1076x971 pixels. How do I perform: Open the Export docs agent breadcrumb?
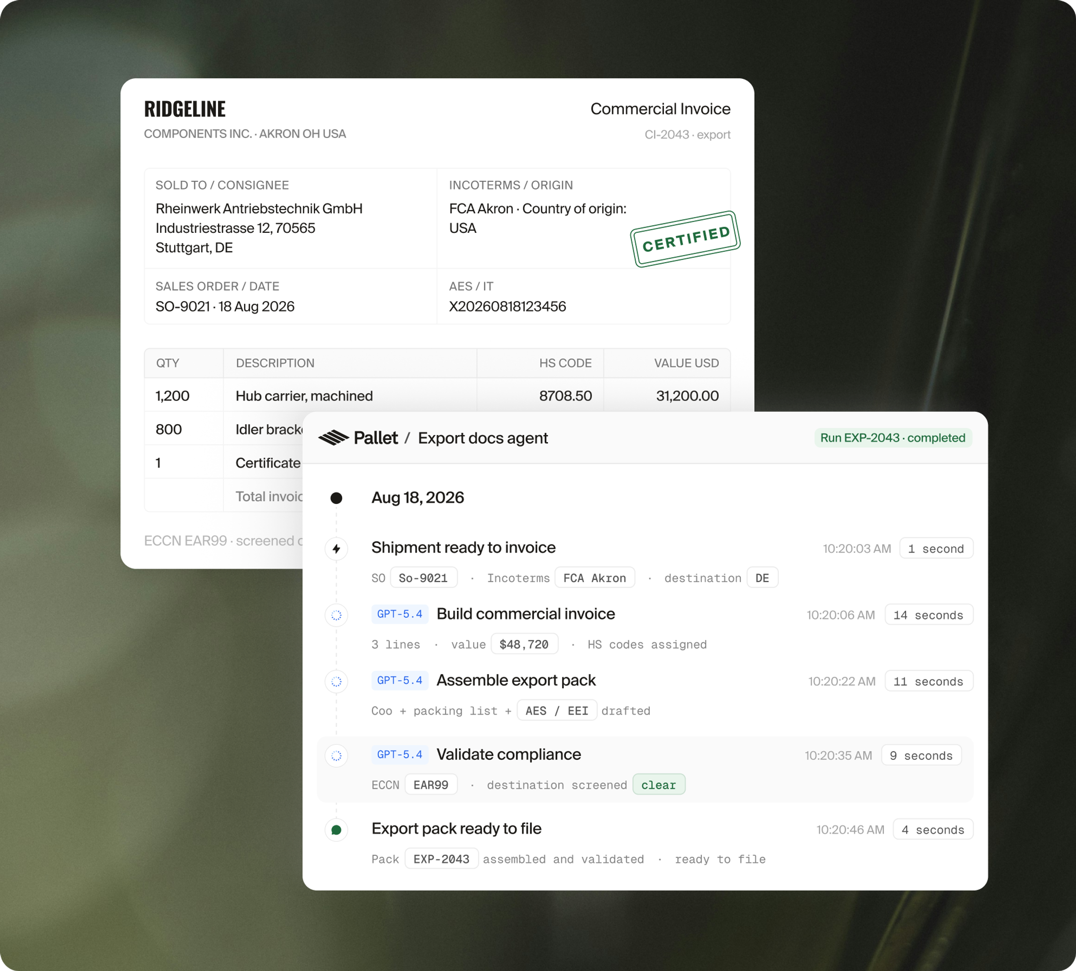483,438
